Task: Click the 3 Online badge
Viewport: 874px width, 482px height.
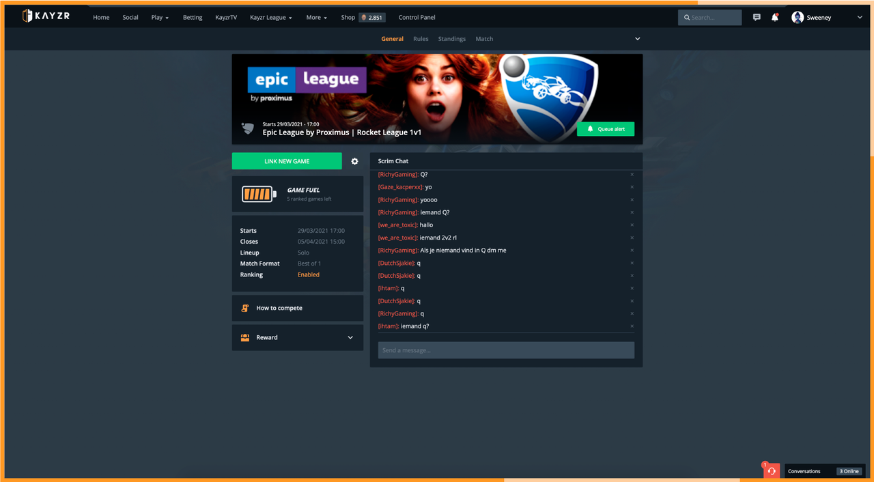Action: pyautogui.click(x=849, y=471)
